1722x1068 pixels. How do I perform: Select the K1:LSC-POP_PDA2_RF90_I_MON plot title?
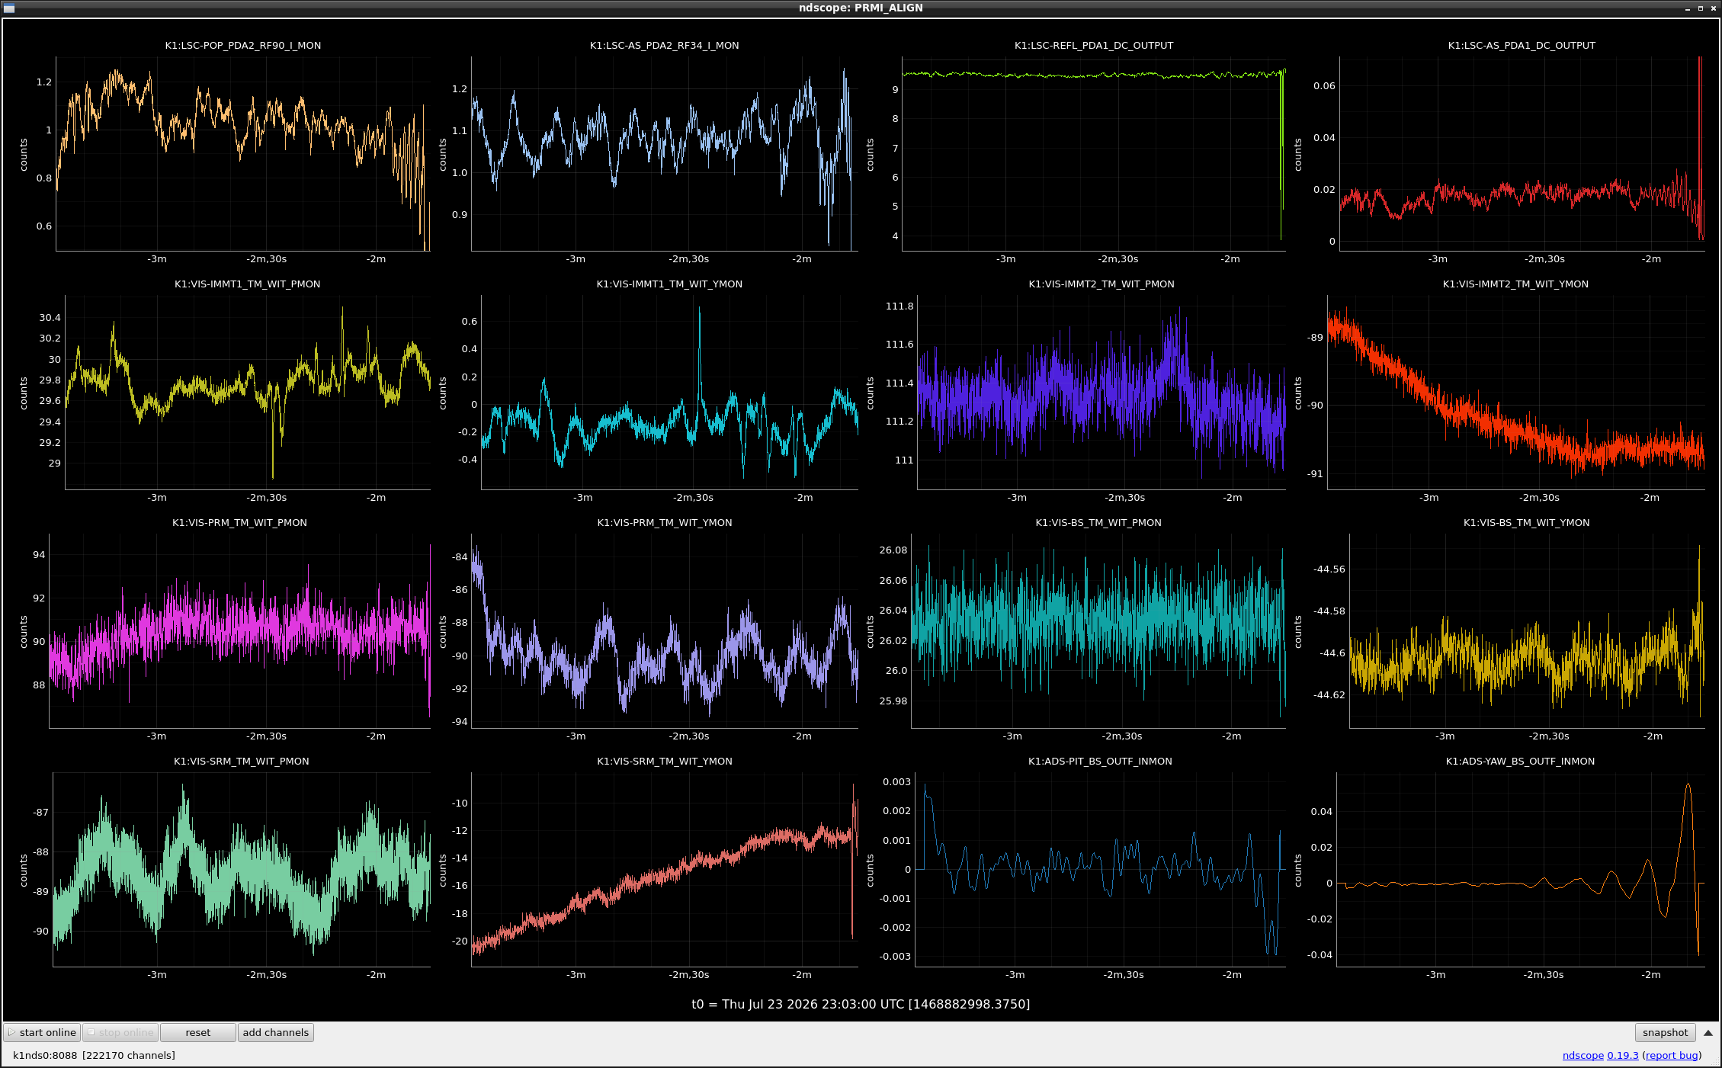(243, 45)
